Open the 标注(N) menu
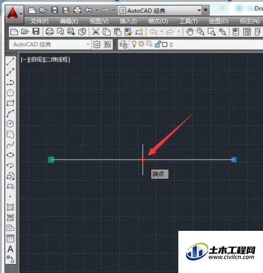263x273 pixels. point(250,22)
